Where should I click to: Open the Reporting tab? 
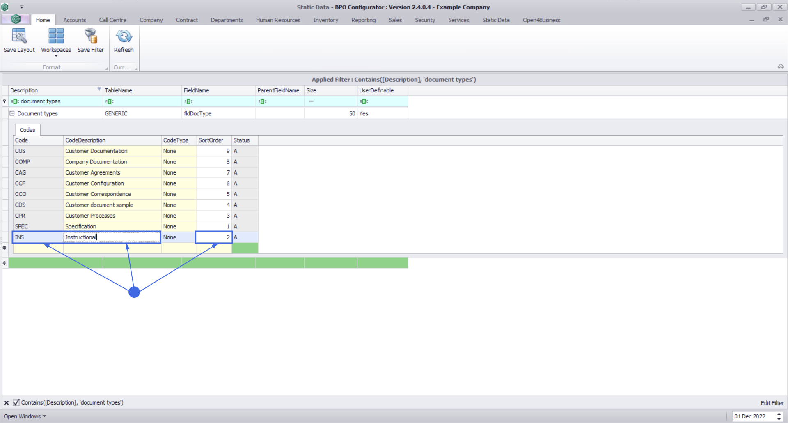coord(363,20)
